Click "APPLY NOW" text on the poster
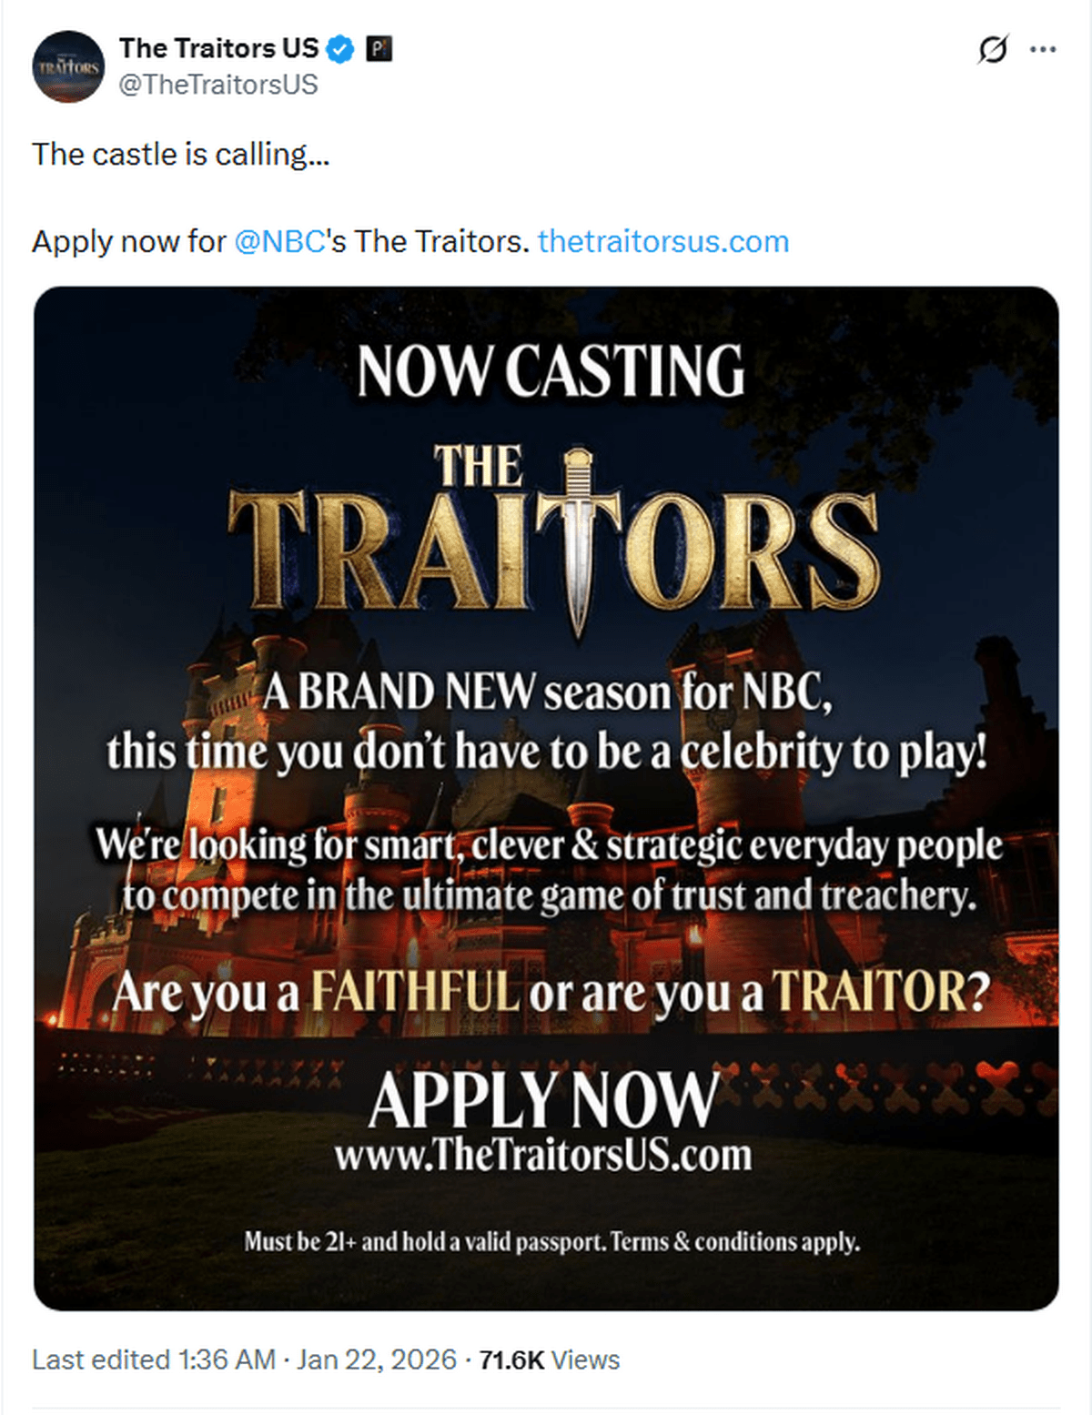1092x1415 pixels. point(543,1098)
